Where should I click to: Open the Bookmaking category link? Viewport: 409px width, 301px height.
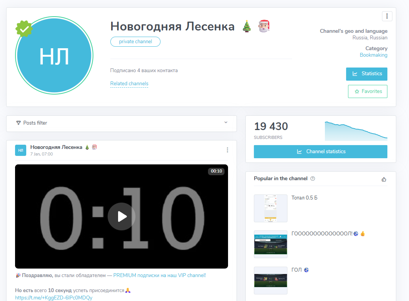tap(374, 55)
